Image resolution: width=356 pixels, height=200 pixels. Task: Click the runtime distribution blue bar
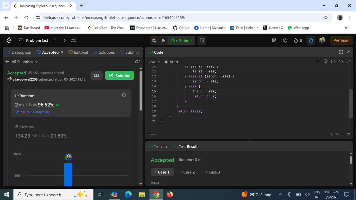[x=68, y=175]
